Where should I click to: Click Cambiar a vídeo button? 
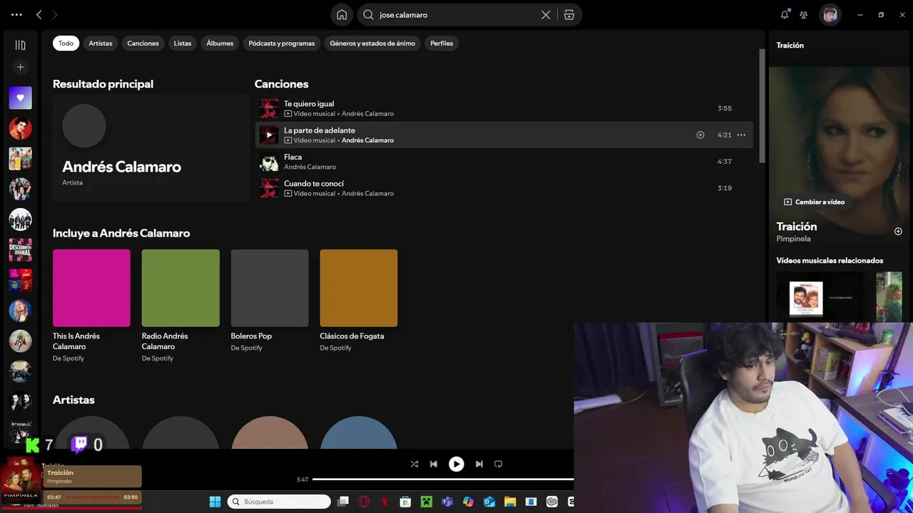tap(814, 202)
